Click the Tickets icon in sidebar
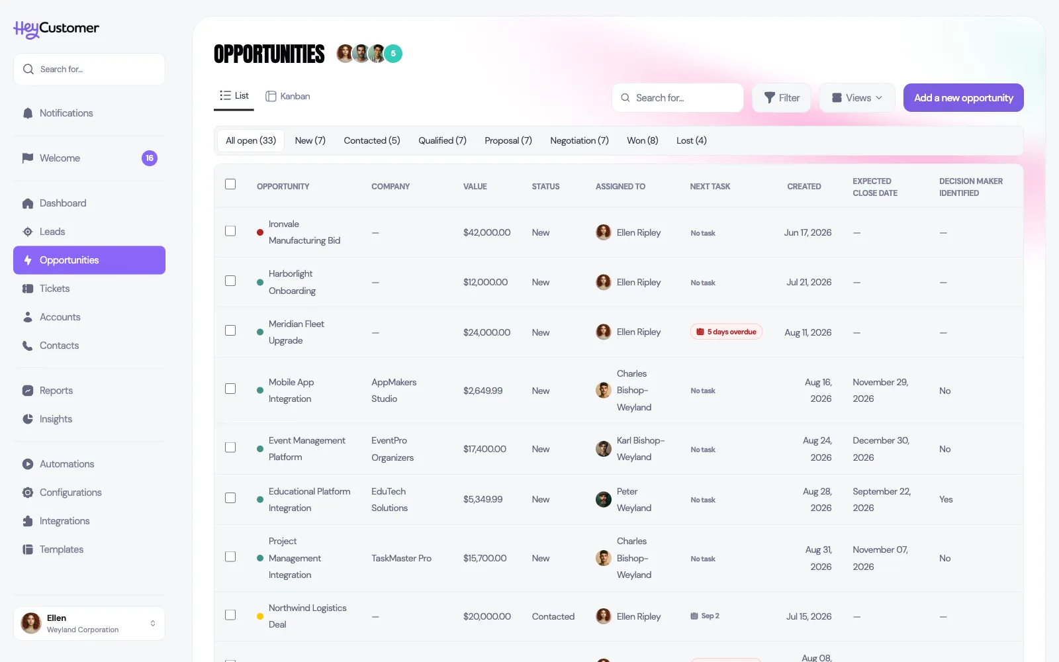1059x662 pixels. [x=28, y=289]
